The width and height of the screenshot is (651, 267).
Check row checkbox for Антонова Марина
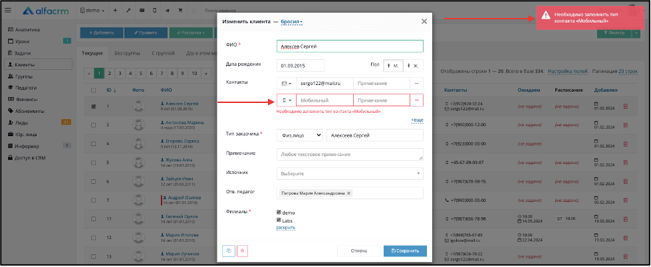(x=93, y=125)
